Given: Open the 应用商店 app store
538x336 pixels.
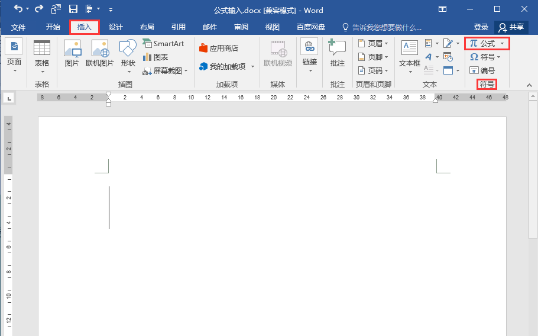Looking at the screenshot, I should [219, 49].
